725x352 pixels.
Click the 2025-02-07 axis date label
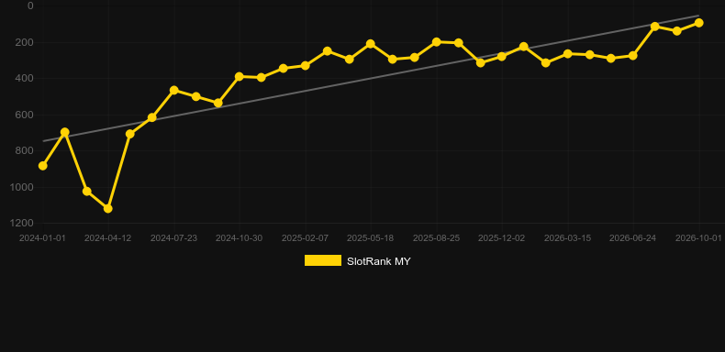(x=305, y=238)
